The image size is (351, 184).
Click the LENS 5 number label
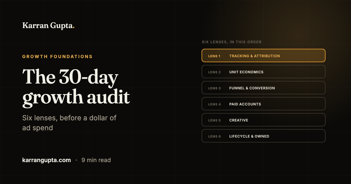[214, 120]
